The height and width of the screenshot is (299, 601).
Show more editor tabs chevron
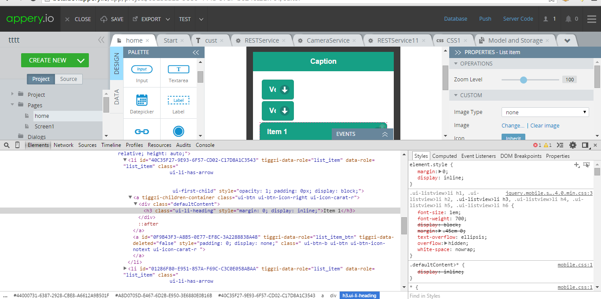(568, 40)
